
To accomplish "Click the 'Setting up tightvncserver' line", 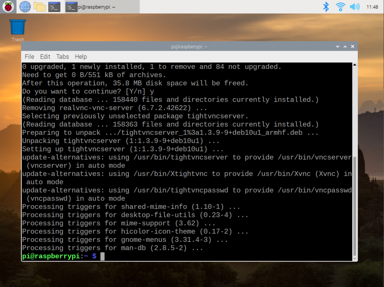I will pos(123,149).
